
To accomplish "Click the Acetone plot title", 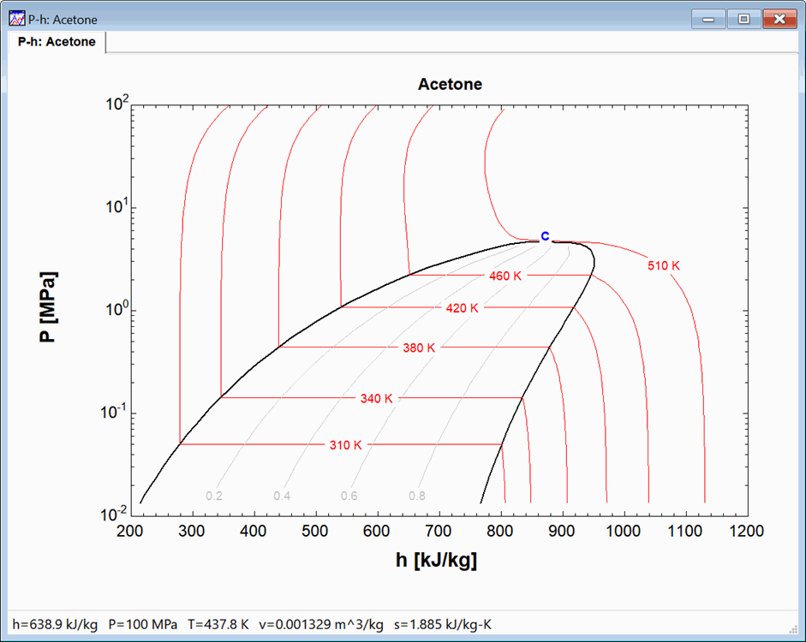I will pyautogui.click(x=450, y=85).
